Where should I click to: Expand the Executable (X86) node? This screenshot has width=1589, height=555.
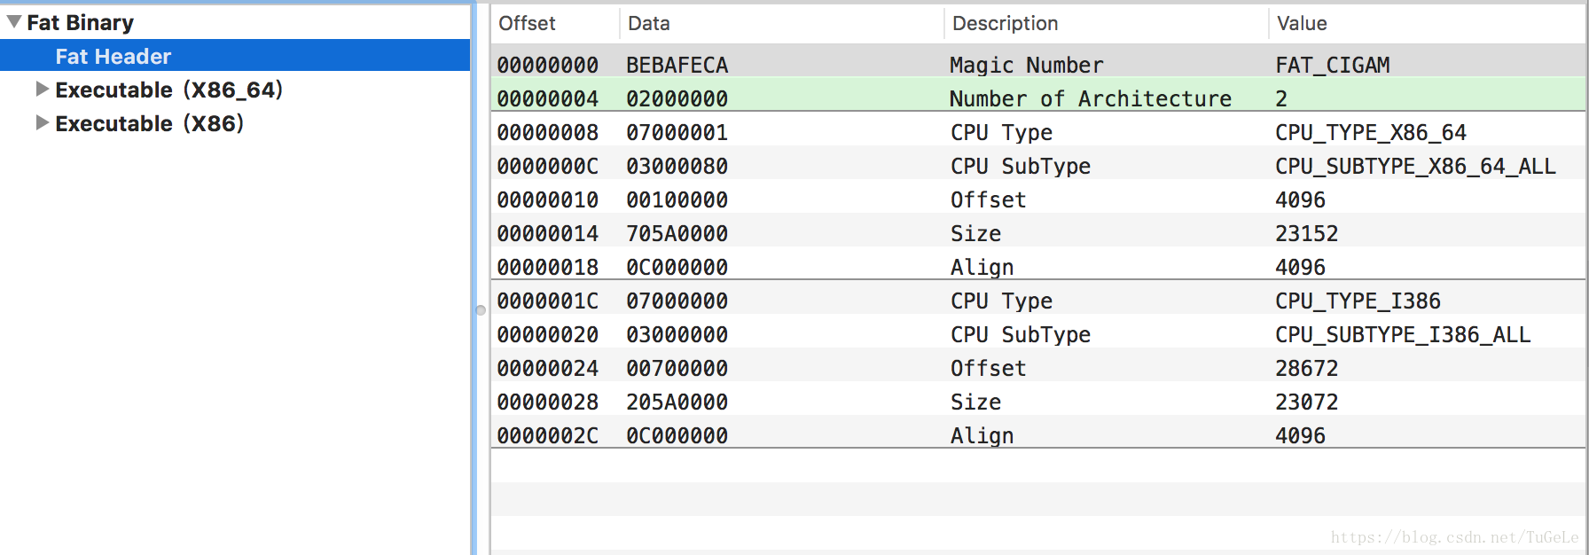tap(42, 122)
